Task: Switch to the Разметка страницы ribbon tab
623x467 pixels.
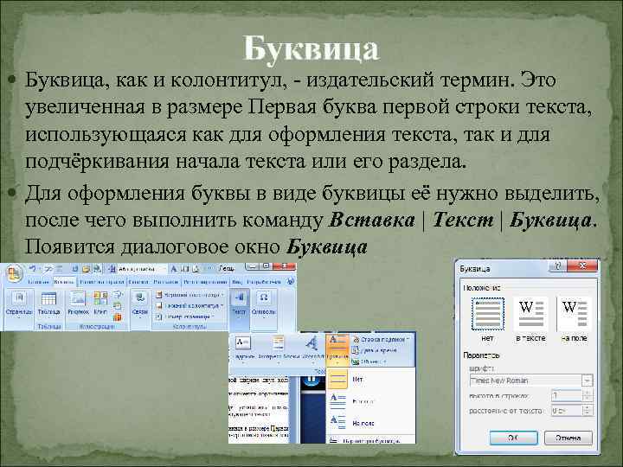Action: [x=102, y=282]
